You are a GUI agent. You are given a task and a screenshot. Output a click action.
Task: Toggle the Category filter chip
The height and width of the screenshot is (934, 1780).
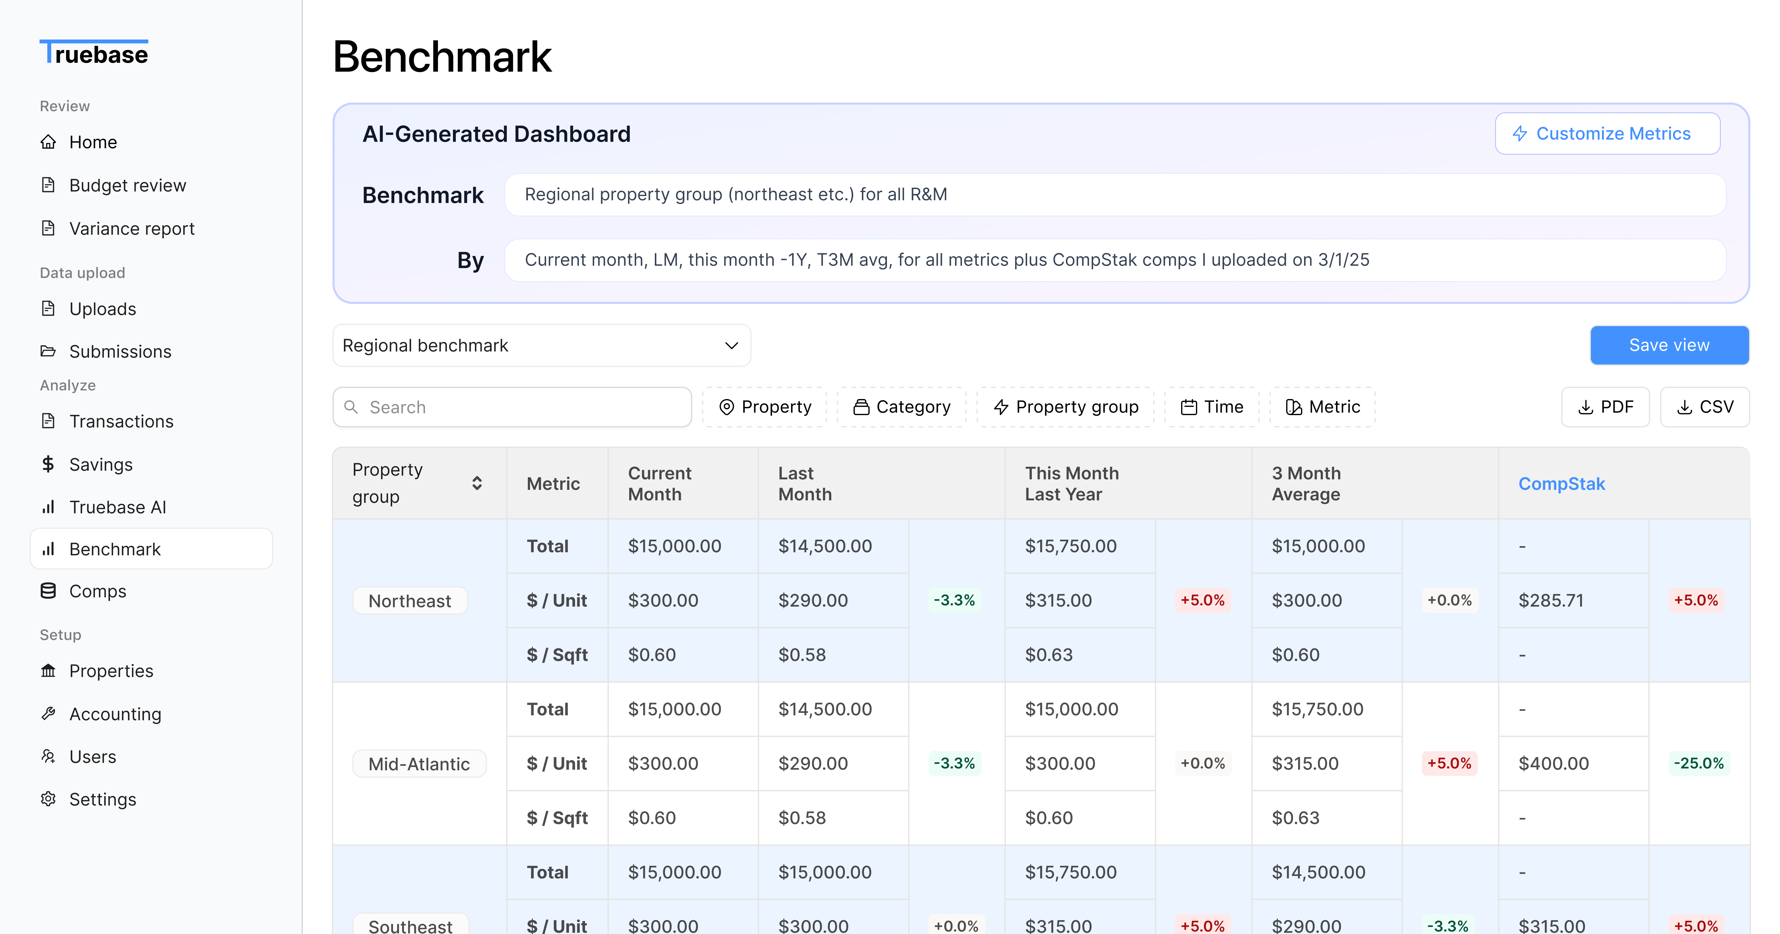click(902, 407)
